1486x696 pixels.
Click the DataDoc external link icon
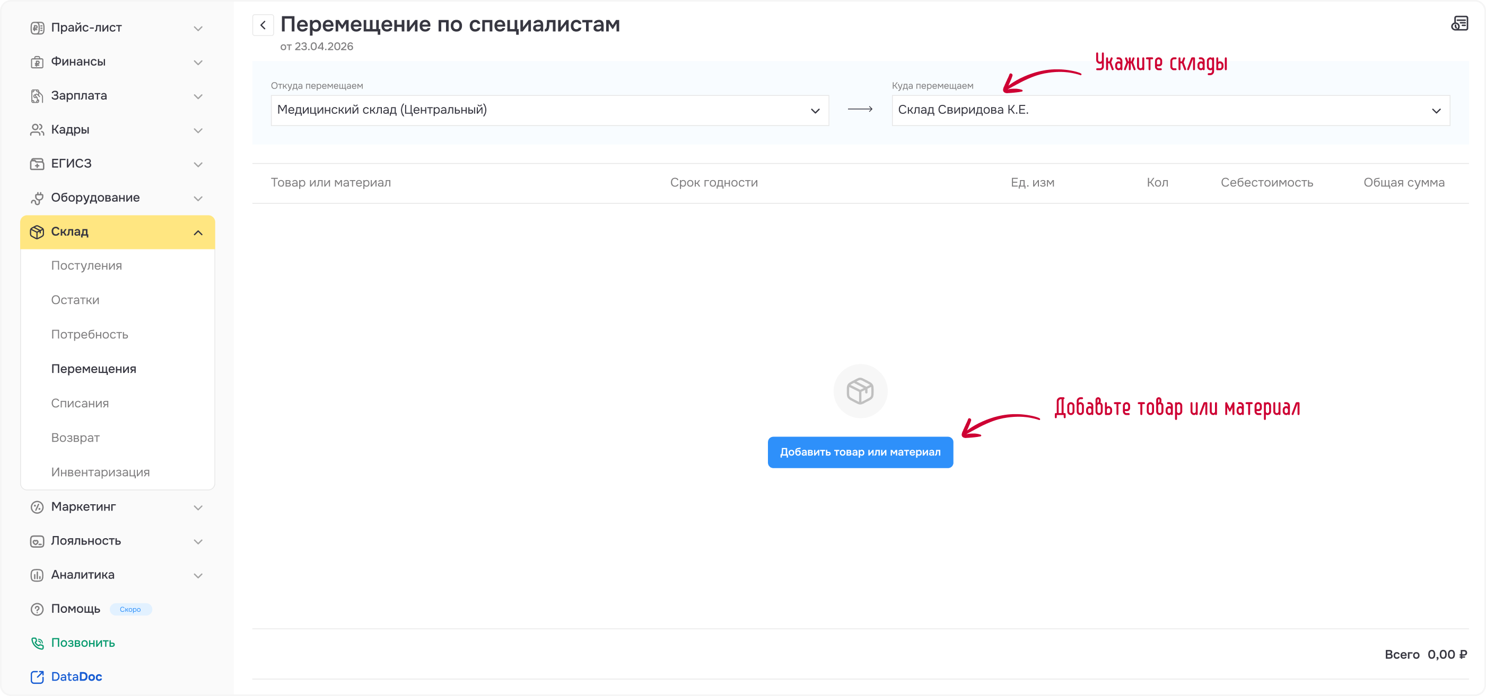click(x=37, y=677)
